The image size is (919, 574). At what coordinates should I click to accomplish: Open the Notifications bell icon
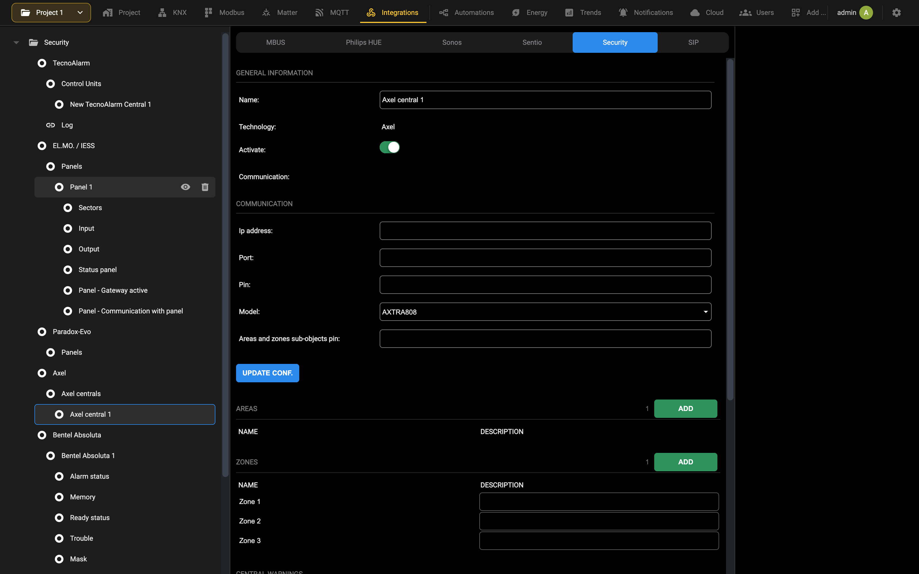point(623,13)
